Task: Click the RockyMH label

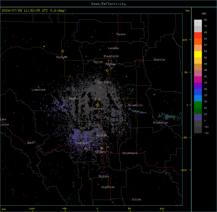Action: (62, 57)
